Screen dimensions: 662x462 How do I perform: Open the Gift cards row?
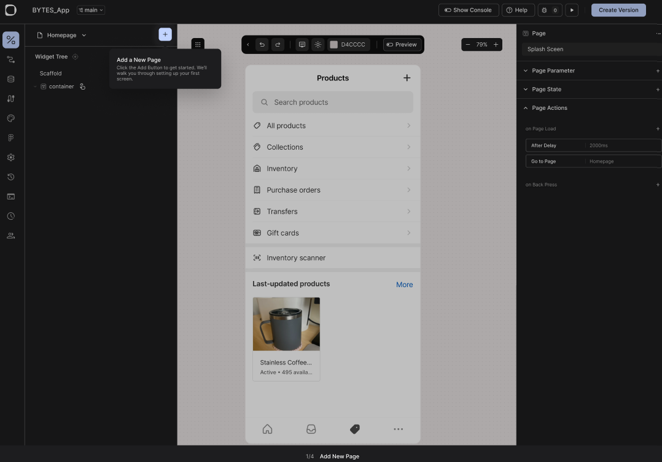(x=333, y=233)
